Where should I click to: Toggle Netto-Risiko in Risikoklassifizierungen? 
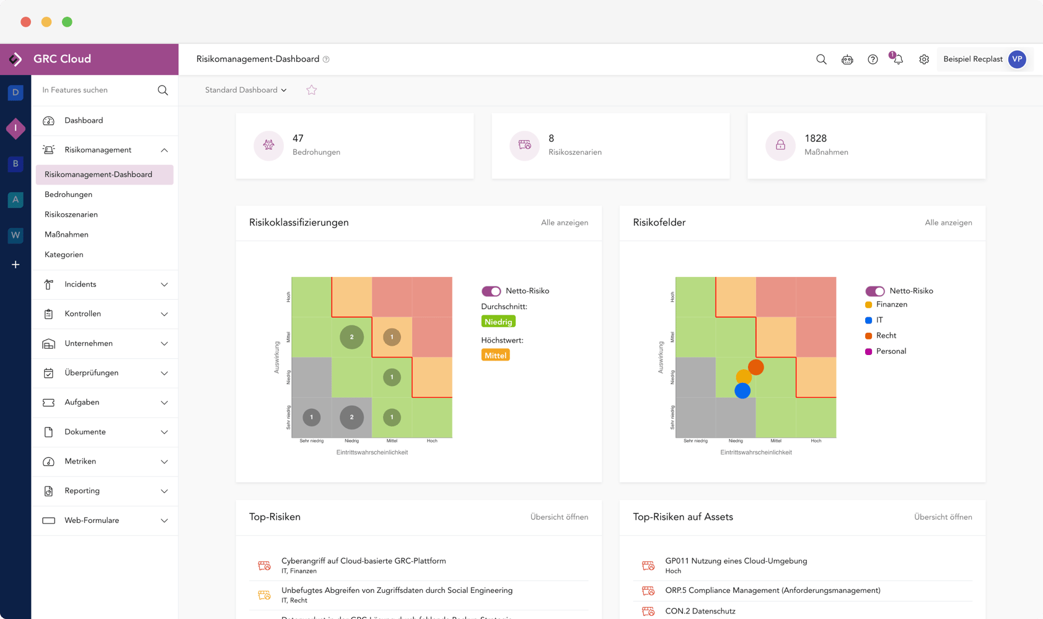(x=491, y=291)
